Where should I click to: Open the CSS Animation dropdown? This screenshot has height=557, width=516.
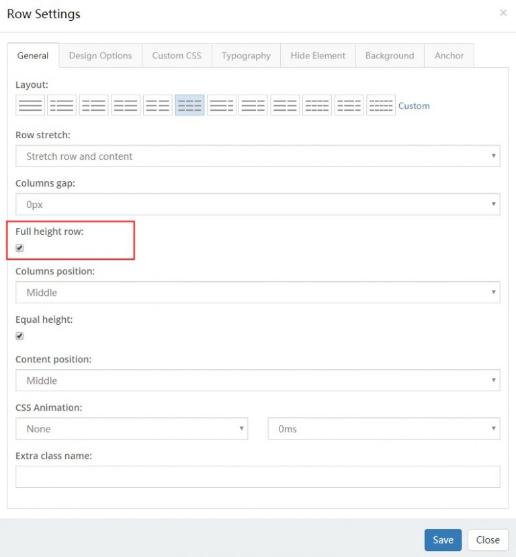(x=132, y=429)
